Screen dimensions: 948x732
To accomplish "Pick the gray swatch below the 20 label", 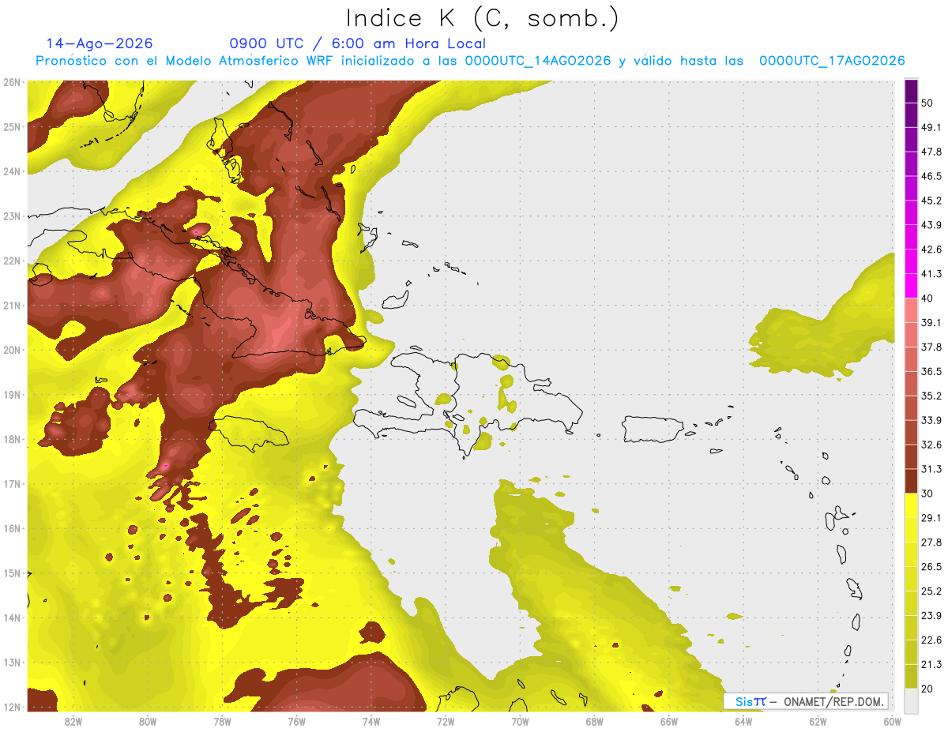I will (x=911, y=700).
